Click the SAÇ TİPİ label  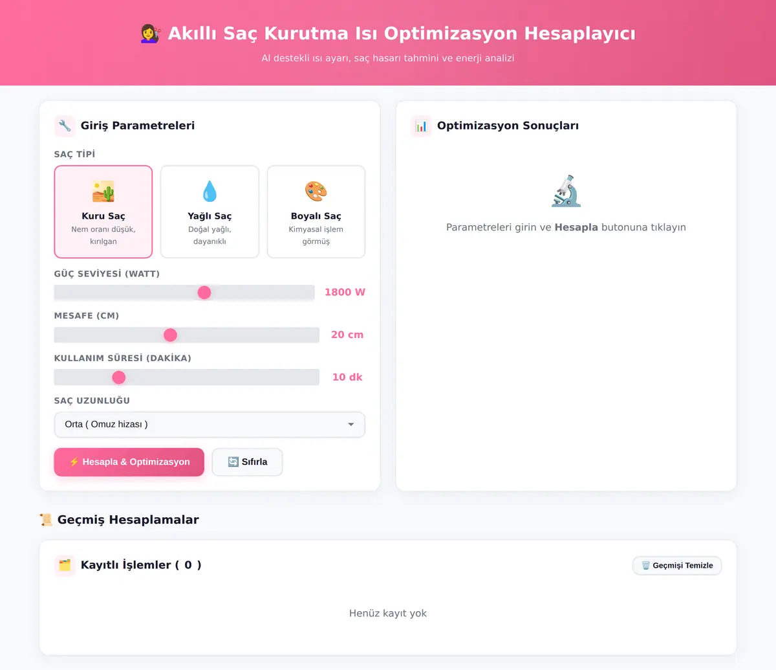point(75,154)
